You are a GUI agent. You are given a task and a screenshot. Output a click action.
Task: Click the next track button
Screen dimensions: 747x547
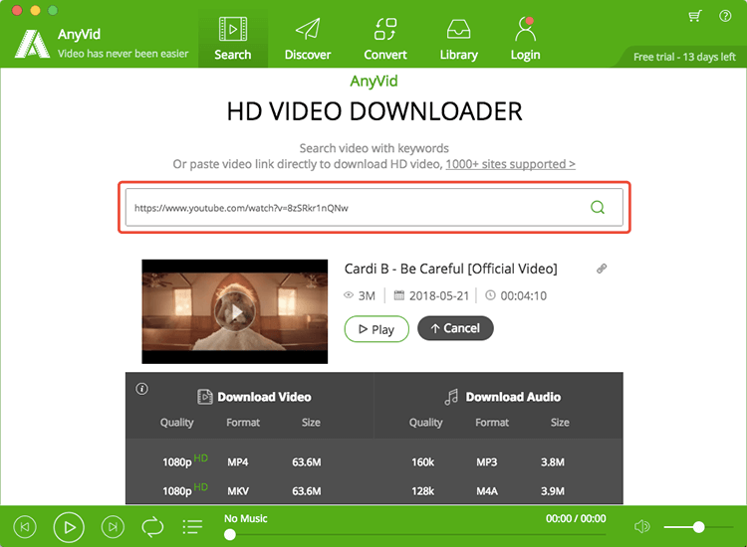[113, 527]
